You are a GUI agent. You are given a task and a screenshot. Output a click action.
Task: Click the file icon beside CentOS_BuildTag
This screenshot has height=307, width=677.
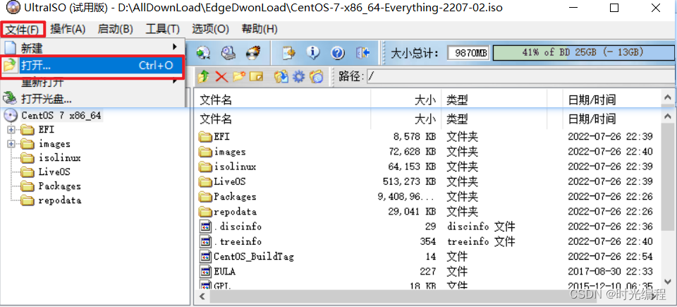coord(206,256)
